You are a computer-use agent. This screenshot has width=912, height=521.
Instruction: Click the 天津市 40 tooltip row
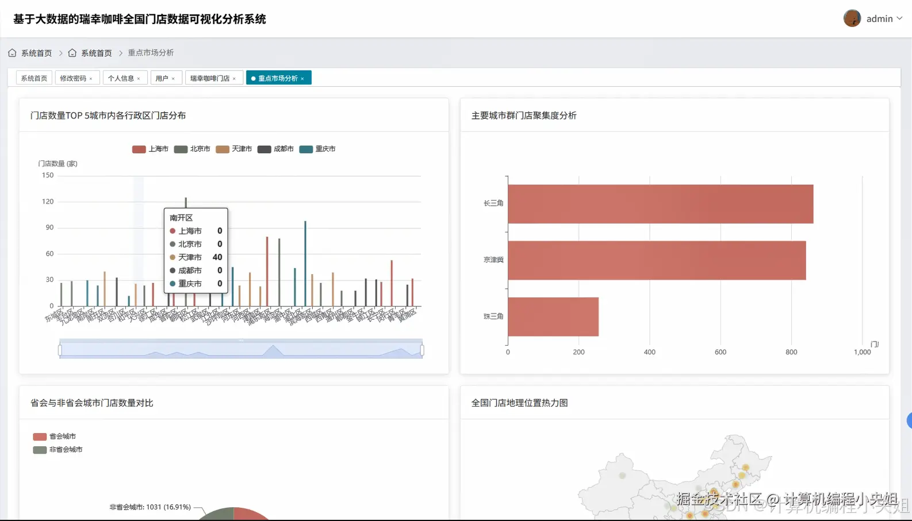pyautogui.click(x=196, y=258)
